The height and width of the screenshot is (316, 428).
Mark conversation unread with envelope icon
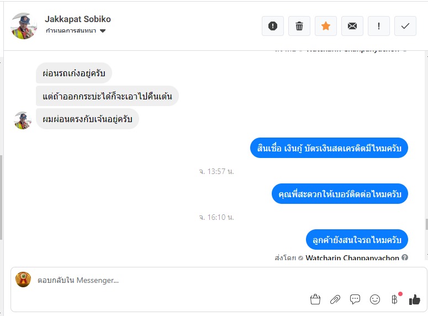tap(352, 26)
